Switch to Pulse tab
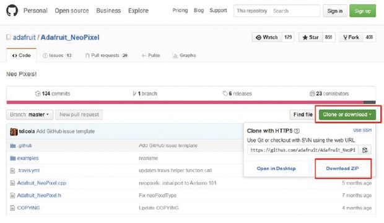The width and height of the screenshot is (384, 223). 151,55
